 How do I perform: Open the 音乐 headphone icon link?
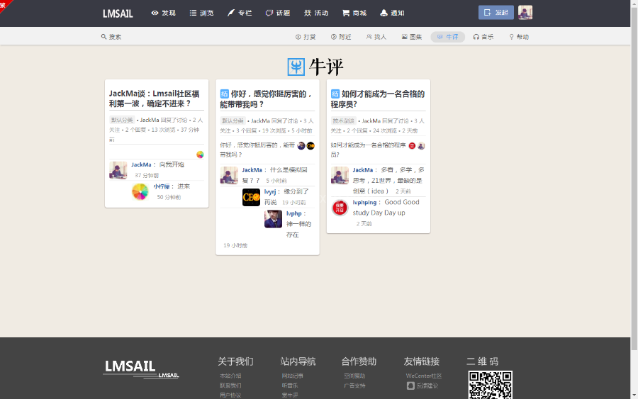[x=476, y=37]
